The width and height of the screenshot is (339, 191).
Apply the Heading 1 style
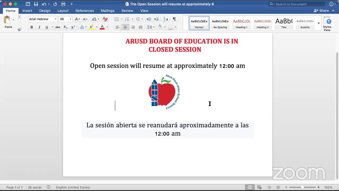tap(242, 23)
